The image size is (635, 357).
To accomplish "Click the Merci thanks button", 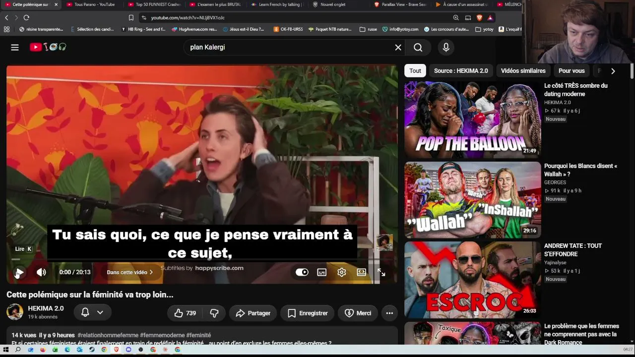I will click(x=358, y=313).
